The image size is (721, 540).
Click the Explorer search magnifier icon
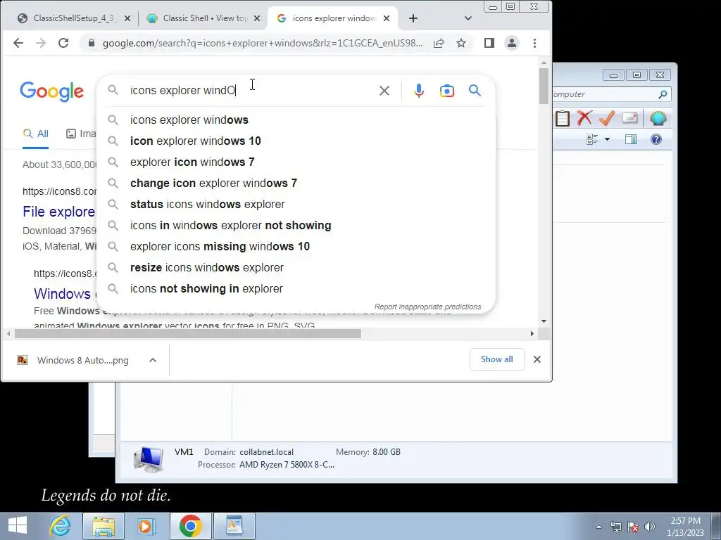coord(663,94)
